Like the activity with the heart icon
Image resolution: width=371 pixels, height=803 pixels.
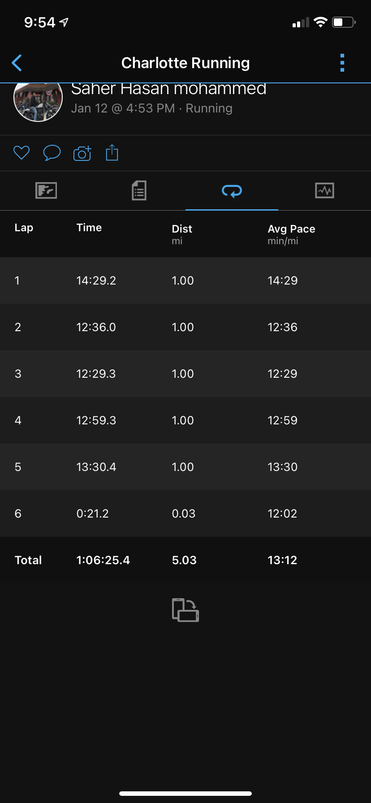coord(22,153)
